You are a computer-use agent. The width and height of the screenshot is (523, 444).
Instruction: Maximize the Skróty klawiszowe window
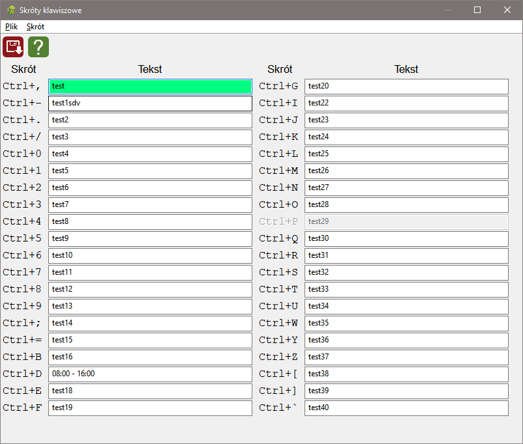[x=477, y=10]
